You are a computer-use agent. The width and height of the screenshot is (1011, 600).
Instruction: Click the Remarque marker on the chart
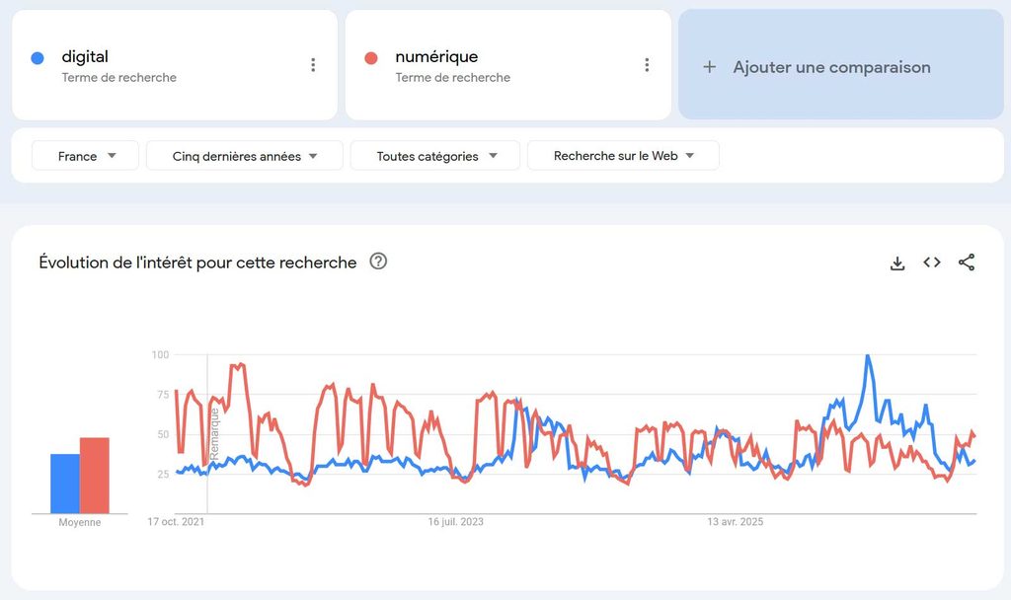[x=214, y=434]
